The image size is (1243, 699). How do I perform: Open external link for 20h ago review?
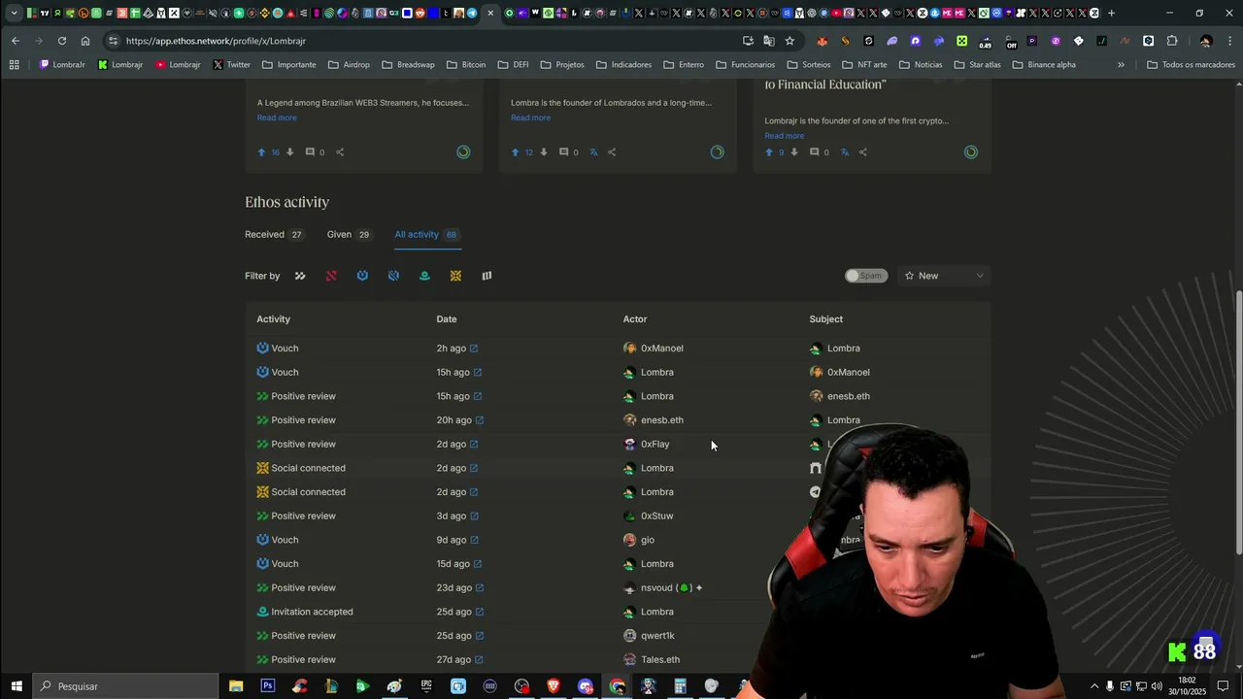pyautogui.click(x=480, y=420)
